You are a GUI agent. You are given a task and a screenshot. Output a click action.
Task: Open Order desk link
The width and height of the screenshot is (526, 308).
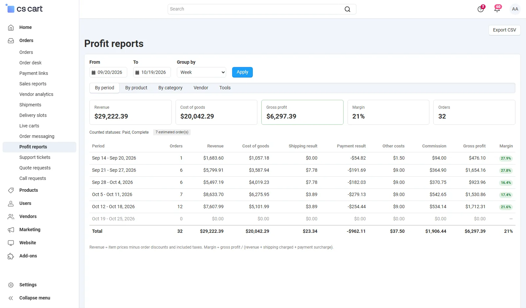pos(30,63)
